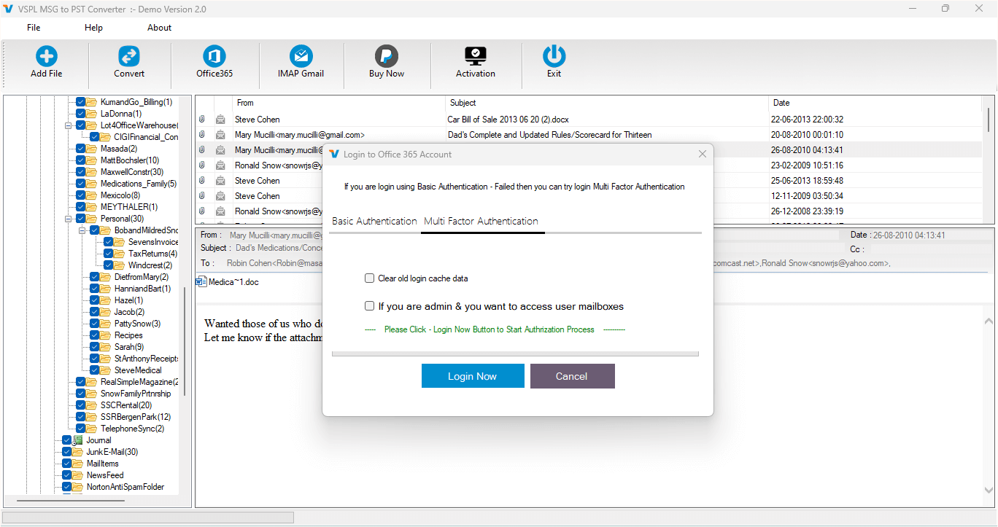This screenshot has height=527, width=998.
Task: Collapse the Personal(30) folder node
Action: (68, 219)
